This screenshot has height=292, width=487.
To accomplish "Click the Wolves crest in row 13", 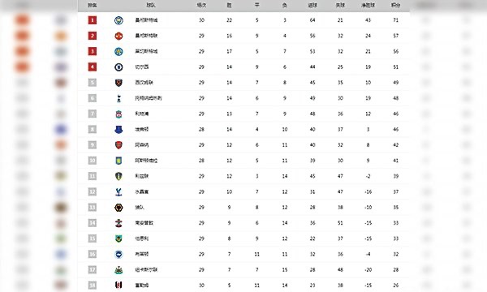I will 119,208.
